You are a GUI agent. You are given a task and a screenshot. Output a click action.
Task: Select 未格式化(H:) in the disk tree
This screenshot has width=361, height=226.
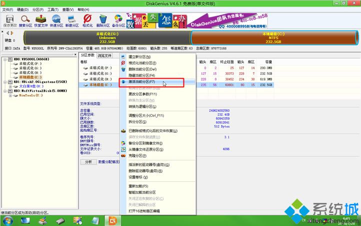pos(30,73)
